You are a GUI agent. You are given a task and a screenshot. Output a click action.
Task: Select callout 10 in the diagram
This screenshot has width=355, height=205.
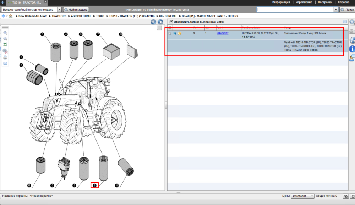[117, 185]
